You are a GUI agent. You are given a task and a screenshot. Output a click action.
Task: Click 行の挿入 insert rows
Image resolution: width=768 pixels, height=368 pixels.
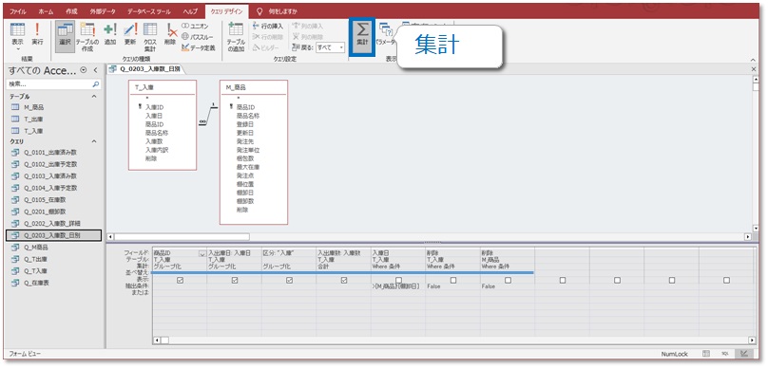click(x=268, y=26)
